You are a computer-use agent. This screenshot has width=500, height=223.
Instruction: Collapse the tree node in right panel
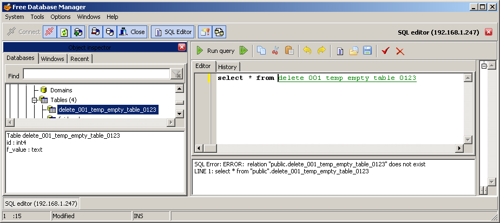[x=484, y=66]
